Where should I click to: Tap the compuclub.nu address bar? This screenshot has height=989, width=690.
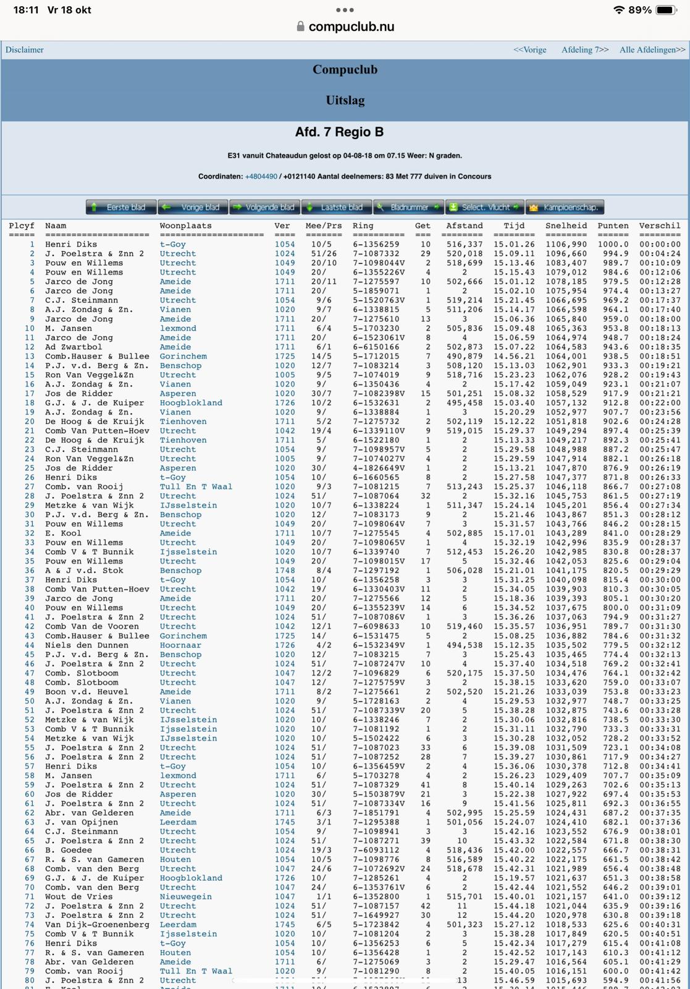click(x=345, y=27)
